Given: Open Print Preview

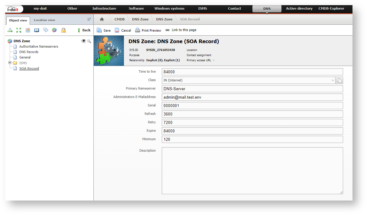Looking at the screenshot, I should pos(151,30).
